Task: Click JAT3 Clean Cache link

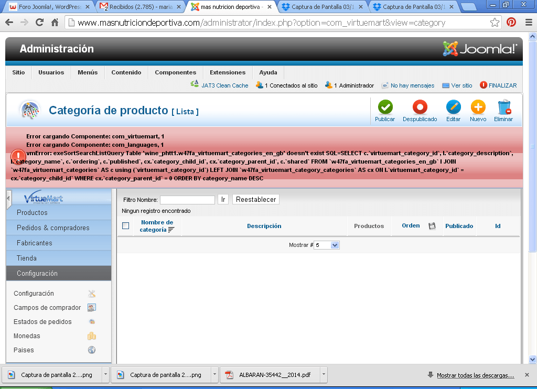Action: 224,85
